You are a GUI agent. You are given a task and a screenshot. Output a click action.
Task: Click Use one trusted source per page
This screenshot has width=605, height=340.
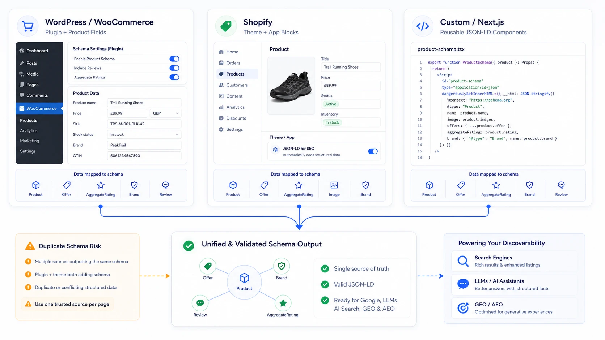pyautogui.click(x=67, y=304)
